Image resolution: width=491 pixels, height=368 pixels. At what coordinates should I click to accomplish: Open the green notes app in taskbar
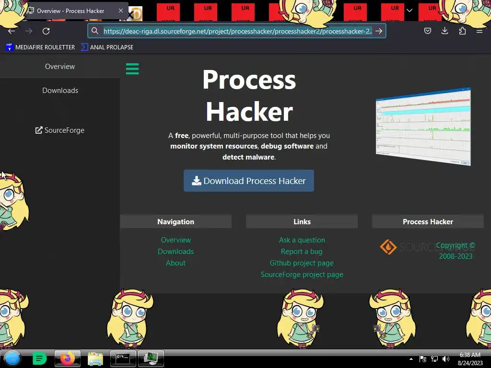tap(40, 358)
